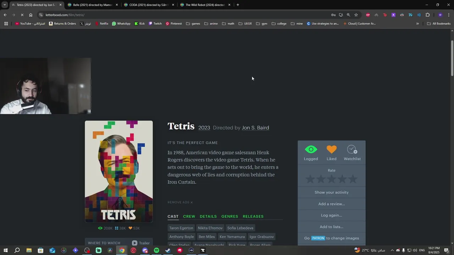Switch to the Belle (2021) browser tab

(x=93, y=5)
